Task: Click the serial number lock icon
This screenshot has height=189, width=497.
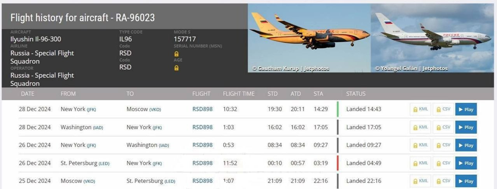Action: (177, 54)
